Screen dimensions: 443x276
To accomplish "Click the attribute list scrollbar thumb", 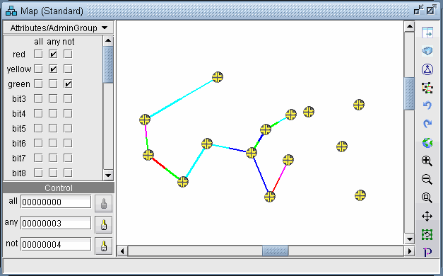I will (108, 65).
